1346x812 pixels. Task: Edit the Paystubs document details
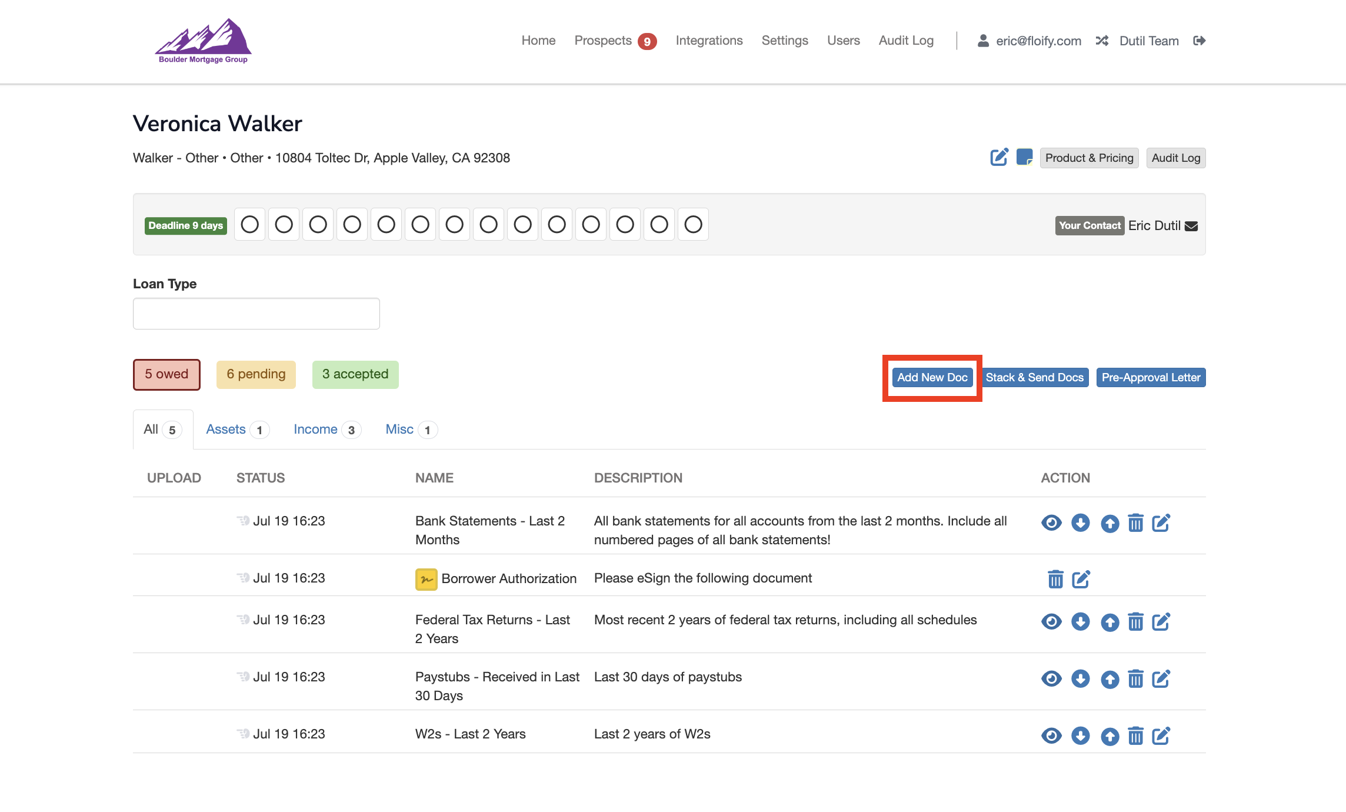[1161, 678]
